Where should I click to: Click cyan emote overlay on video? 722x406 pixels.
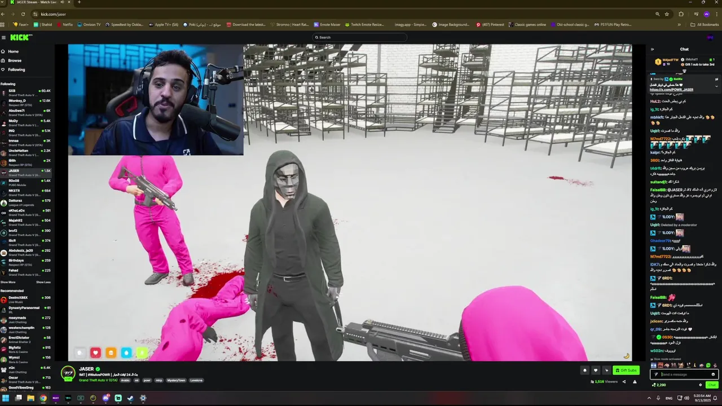[x=126, y=352]
